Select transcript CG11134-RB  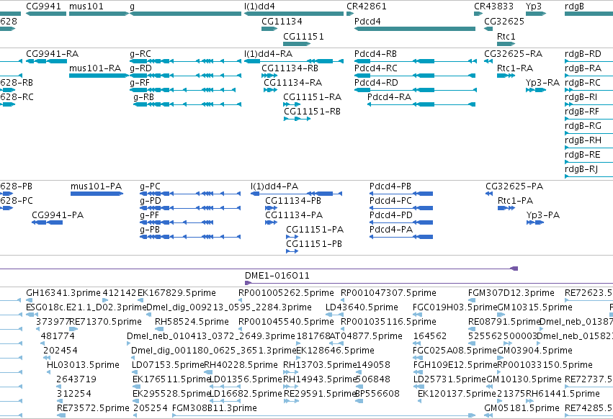click(269, 76)
